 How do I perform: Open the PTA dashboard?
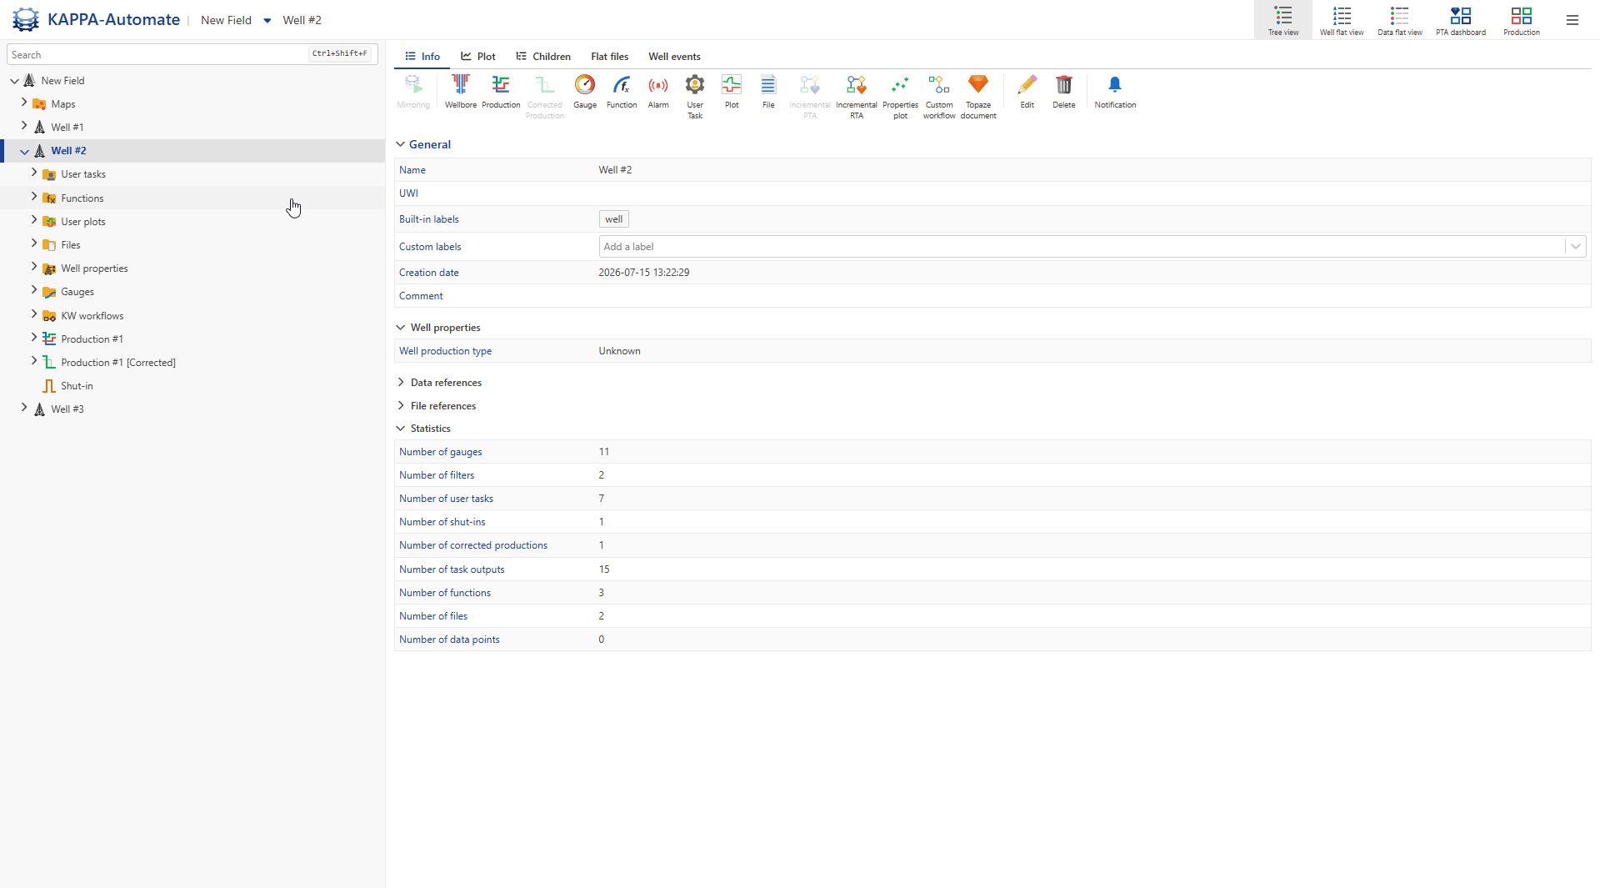(1461, 20)
